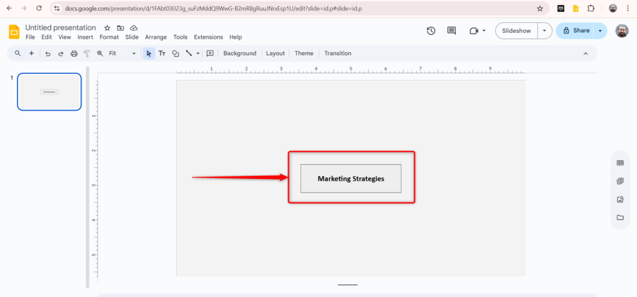Open version history clock icon
637x297 pixels.
click(431, 30)
